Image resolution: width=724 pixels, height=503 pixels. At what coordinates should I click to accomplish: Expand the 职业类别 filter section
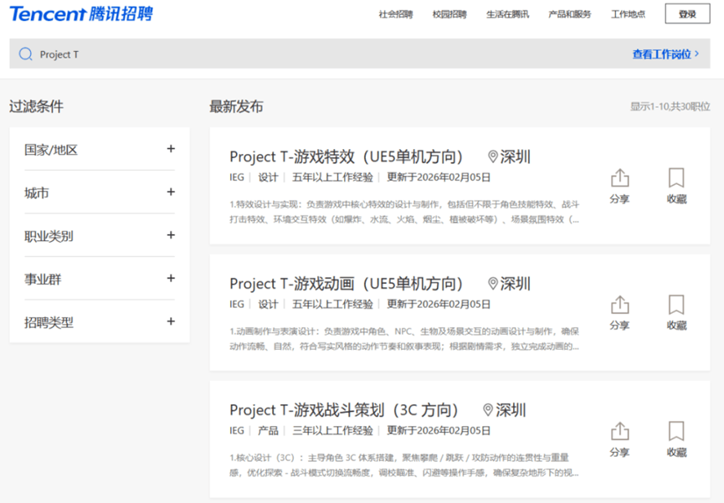171,235
